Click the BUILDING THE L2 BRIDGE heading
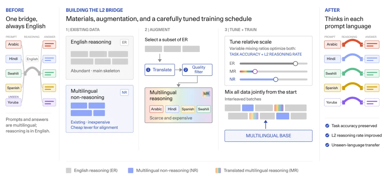The image size is (385, 183). (x=94, y=10)
